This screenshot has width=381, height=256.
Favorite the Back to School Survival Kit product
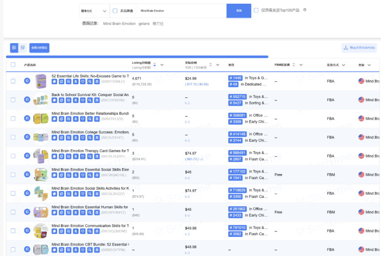83,100
